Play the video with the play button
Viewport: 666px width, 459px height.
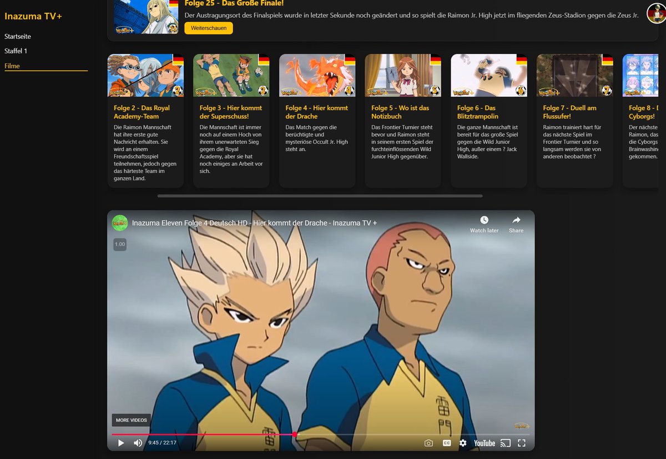click(x=121, y=443)
